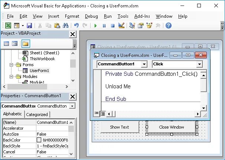This screenshot has height=160, width=225.
Task: Click the BackColor color swatch
Action: pos(39,140)
